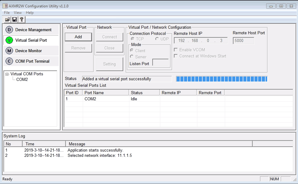Switch to Device Monitor panel
The image size is (298, 184).
31,51
